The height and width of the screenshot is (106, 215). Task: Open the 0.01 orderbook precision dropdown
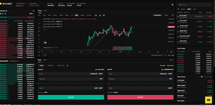click(x=31, y=14)
